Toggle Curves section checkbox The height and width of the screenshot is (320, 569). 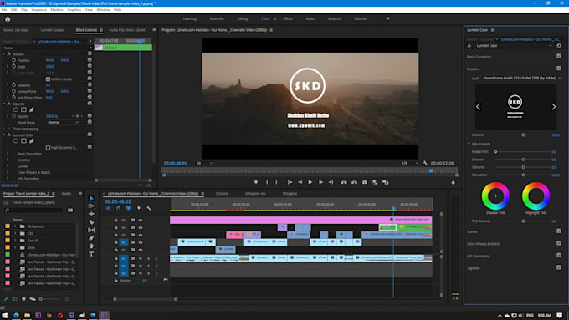click(559, 231)
